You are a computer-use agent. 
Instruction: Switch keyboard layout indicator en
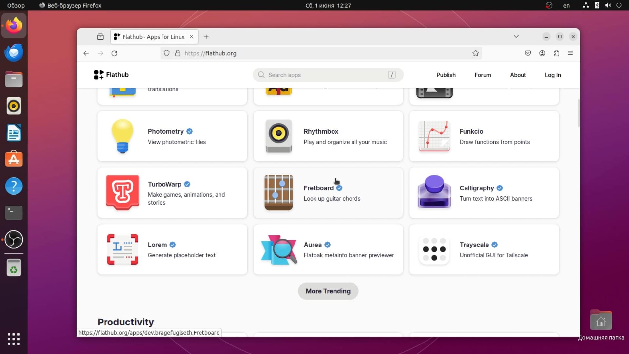566,5
